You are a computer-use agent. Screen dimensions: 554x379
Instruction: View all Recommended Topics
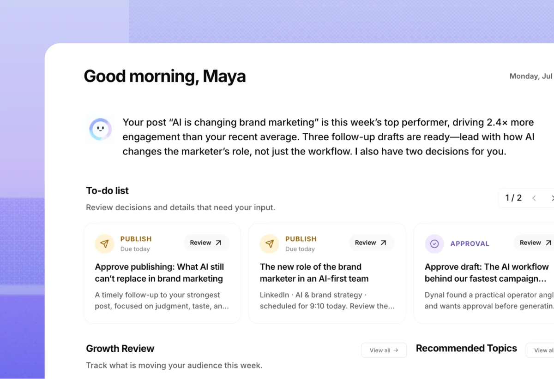(x=540, y=350)
